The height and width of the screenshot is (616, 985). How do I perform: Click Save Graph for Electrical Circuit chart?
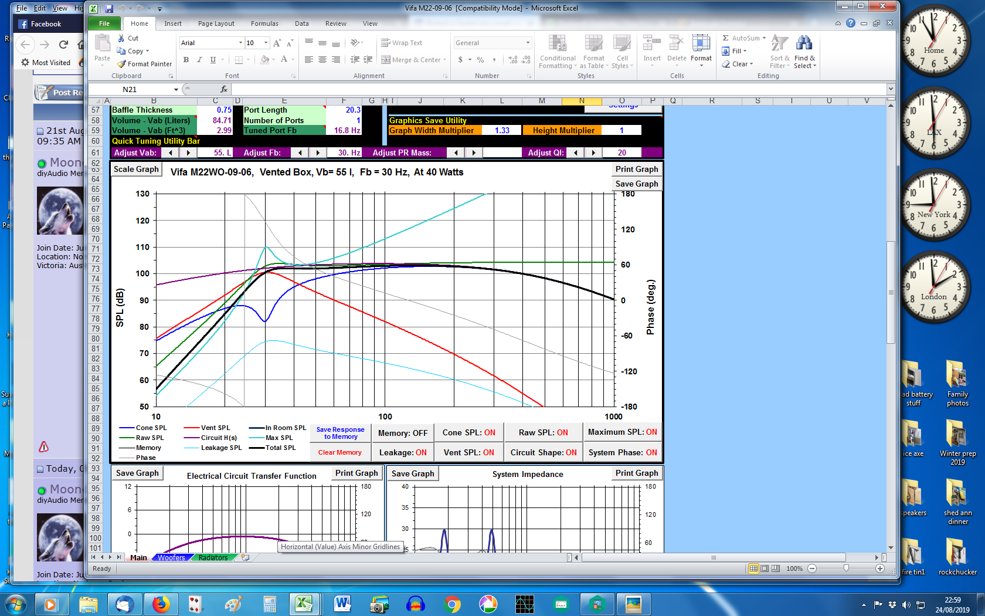[x=137, y=473]
